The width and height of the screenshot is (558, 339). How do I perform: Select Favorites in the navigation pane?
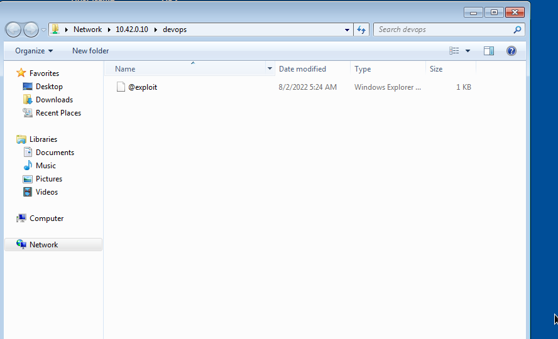coord(44,73)
